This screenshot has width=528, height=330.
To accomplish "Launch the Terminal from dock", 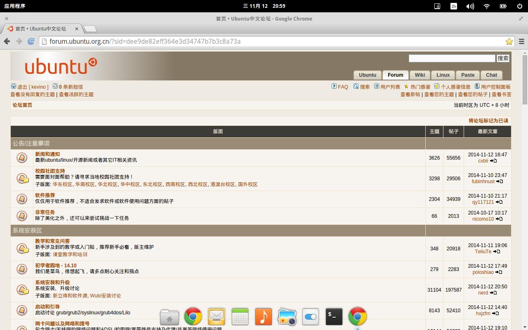I will point(334,317).
